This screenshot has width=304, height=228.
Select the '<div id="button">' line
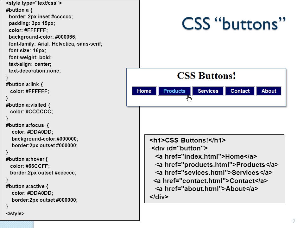tap(179, 148)
